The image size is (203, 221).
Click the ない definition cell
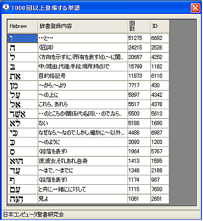(83, 124)
